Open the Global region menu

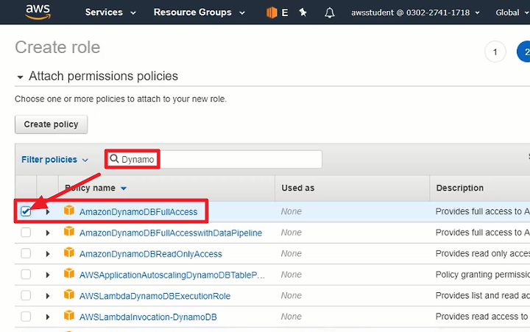pos(512,13)
